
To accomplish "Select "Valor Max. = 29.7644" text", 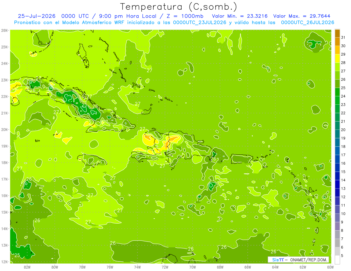I will (302, 16).
